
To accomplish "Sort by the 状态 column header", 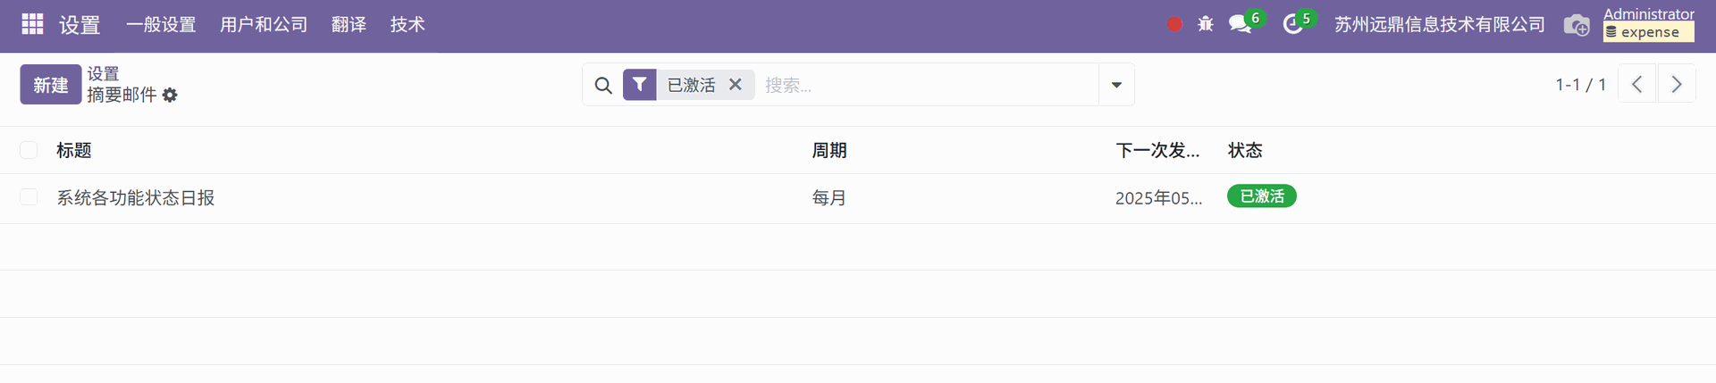I will click(1245, 150).
